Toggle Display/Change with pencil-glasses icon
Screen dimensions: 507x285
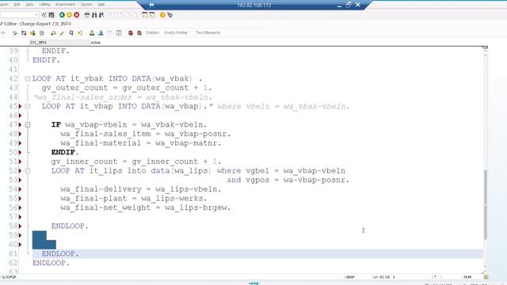point(14,33)
